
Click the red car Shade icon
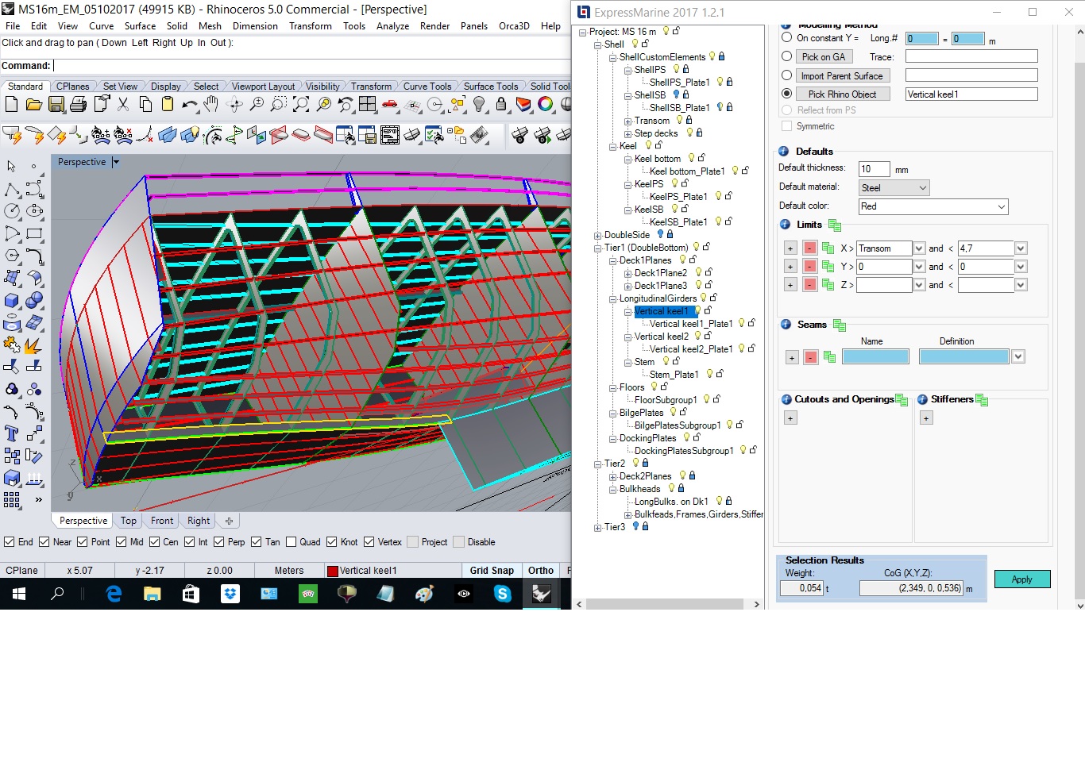coord(389,105)
